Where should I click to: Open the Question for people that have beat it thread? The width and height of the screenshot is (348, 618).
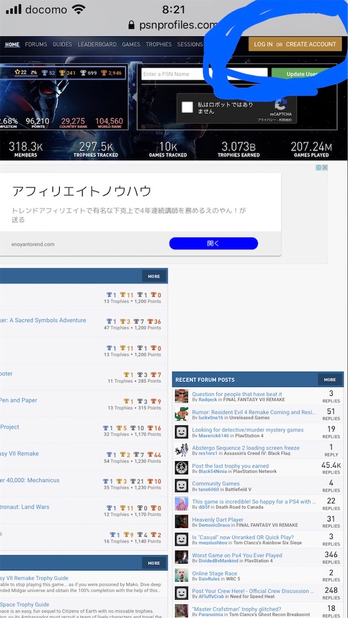237,394
